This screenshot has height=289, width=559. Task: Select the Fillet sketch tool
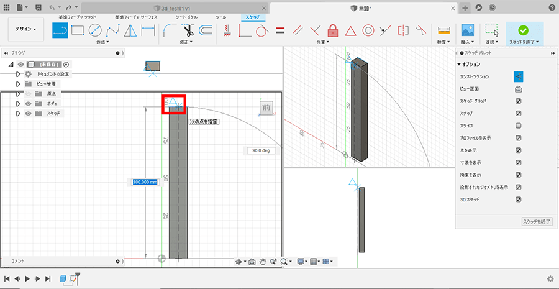(170, 29)
